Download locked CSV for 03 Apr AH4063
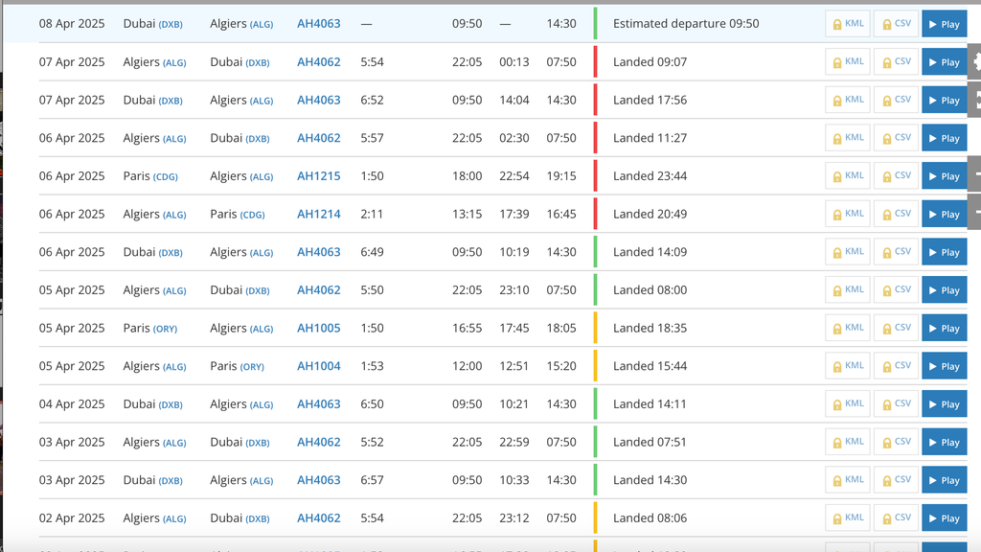This screenshot has width=981, height=552. tap(896, 481)
